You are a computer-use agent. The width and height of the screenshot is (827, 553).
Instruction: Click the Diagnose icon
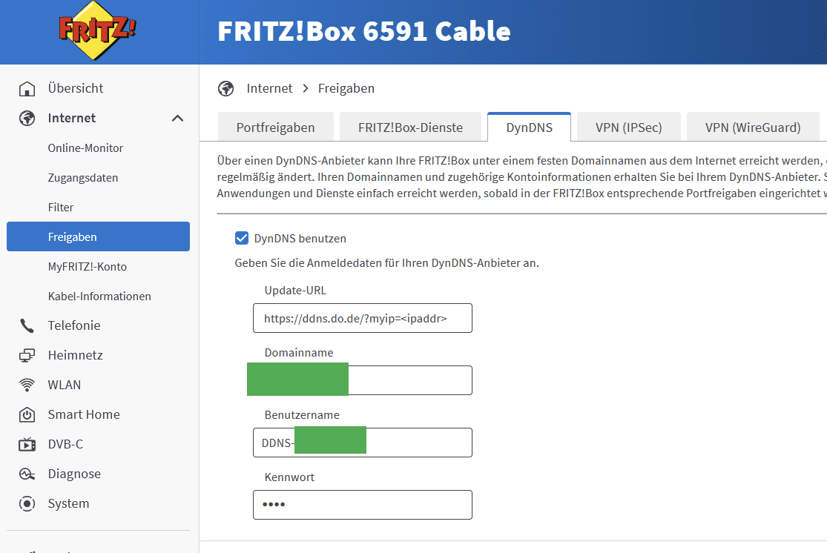[27, 474]
